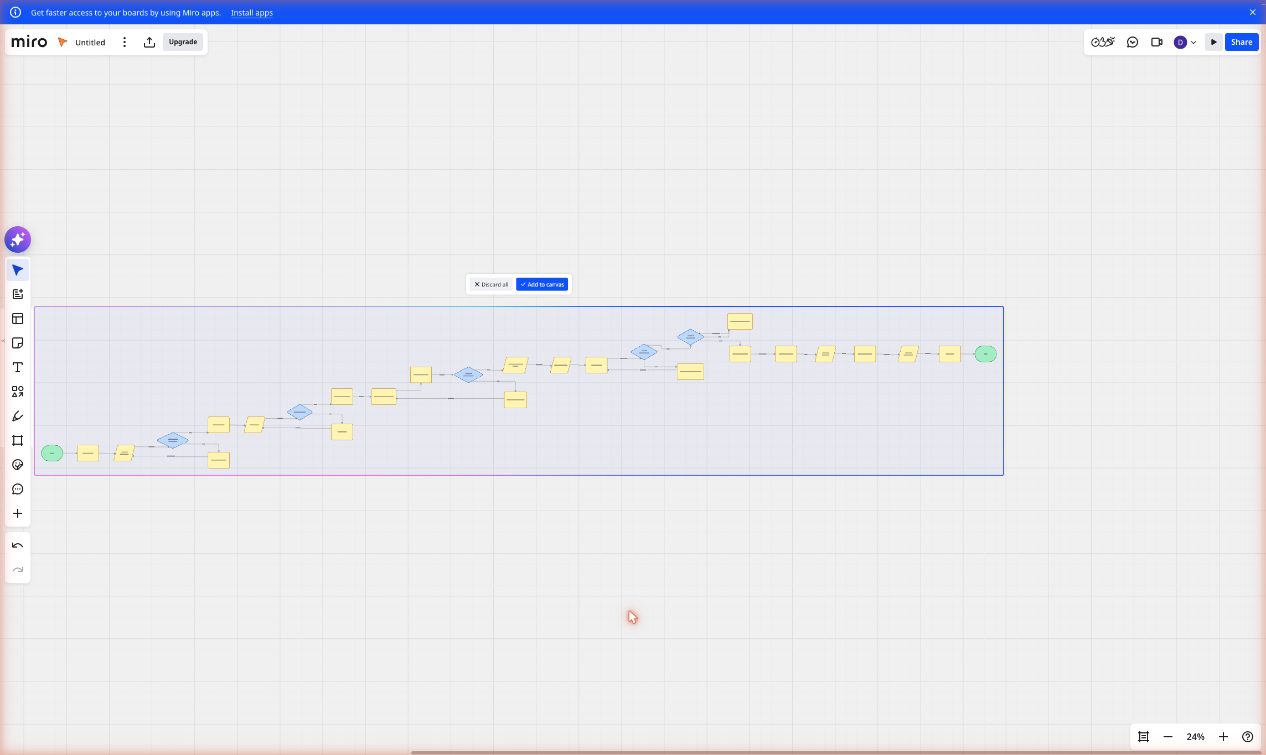Undo the last action
1266x755 pixels.
(x=18, y=545)
